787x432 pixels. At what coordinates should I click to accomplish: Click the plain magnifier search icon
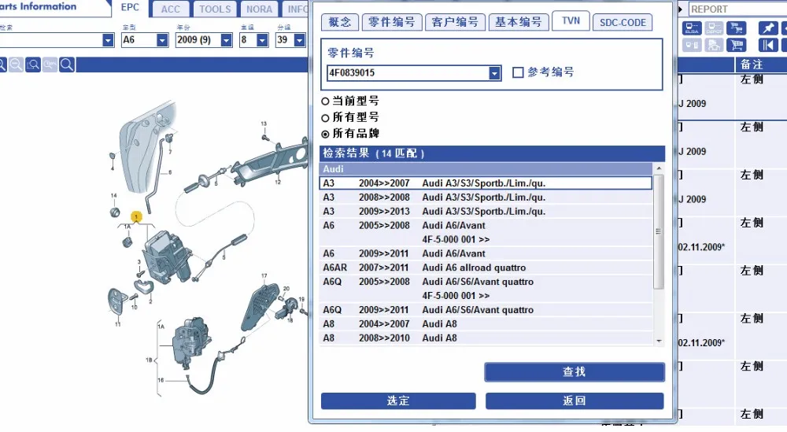[67, 65]
